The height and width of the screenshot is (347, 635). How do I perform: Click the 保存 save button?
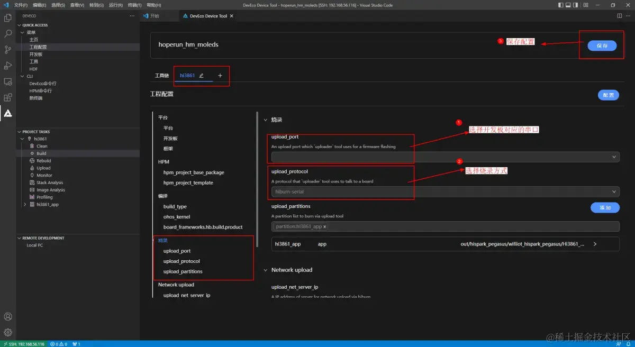[602, 45]
